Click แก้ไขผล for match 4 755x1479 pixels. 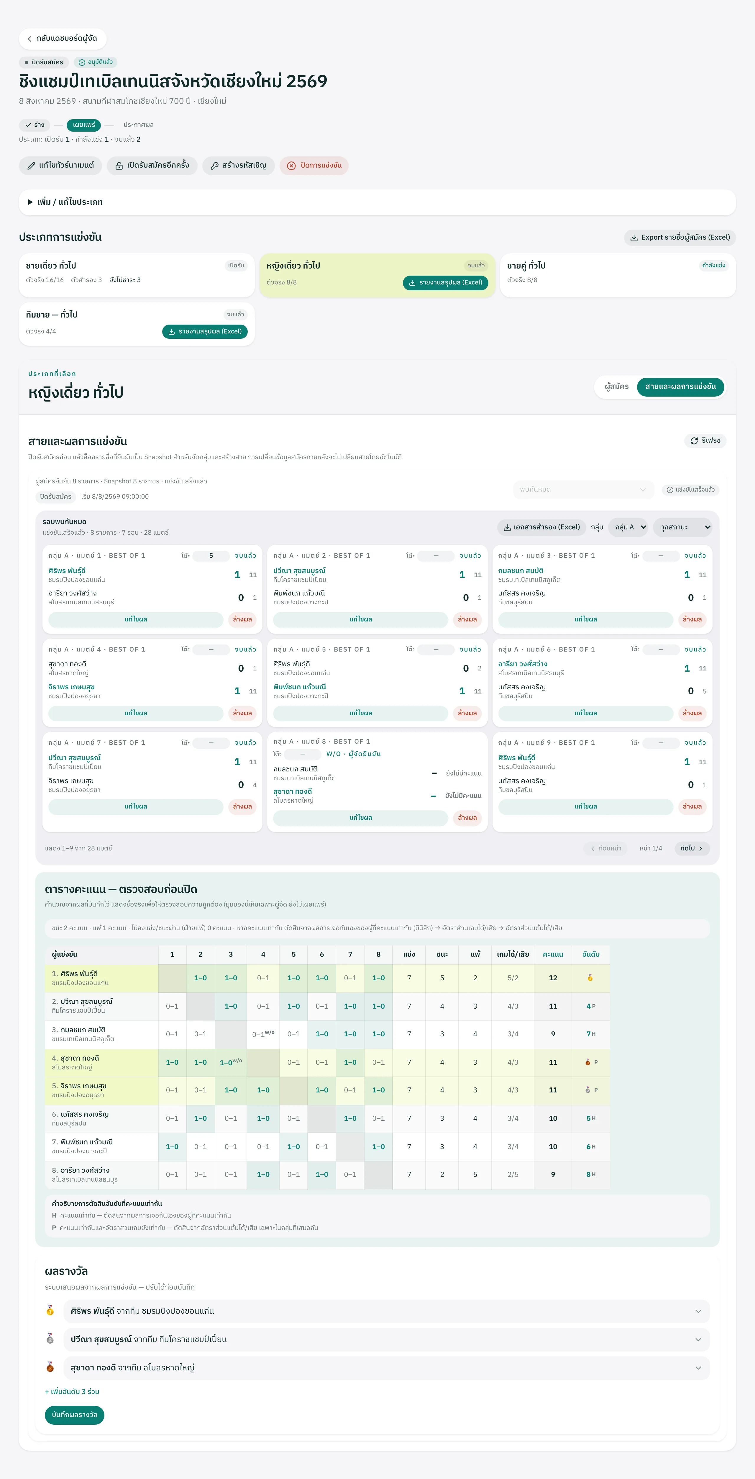[136, 713]
